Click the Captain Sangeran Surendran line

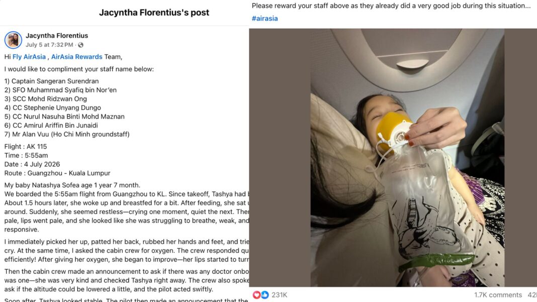pyautogui.click(x=51, y=81)
